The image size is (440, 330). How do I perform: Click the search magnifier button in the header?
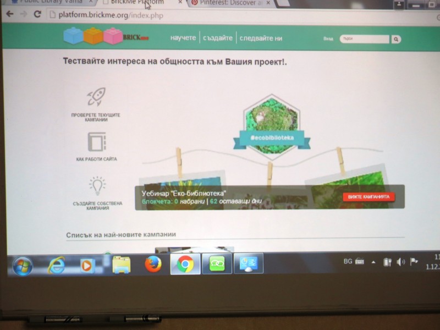pos(396,40)
